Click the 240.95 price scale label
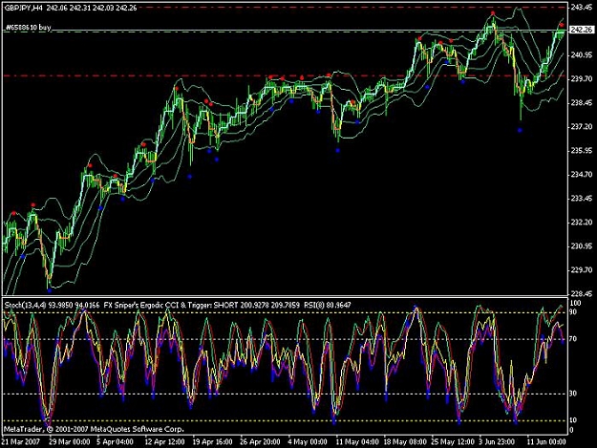 point(582,55)
